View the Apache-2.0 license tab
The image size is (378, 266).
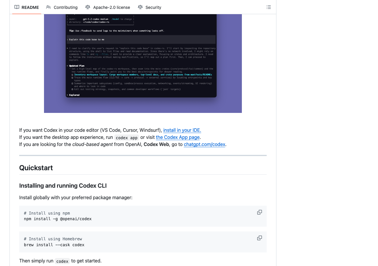pos(112,7)
